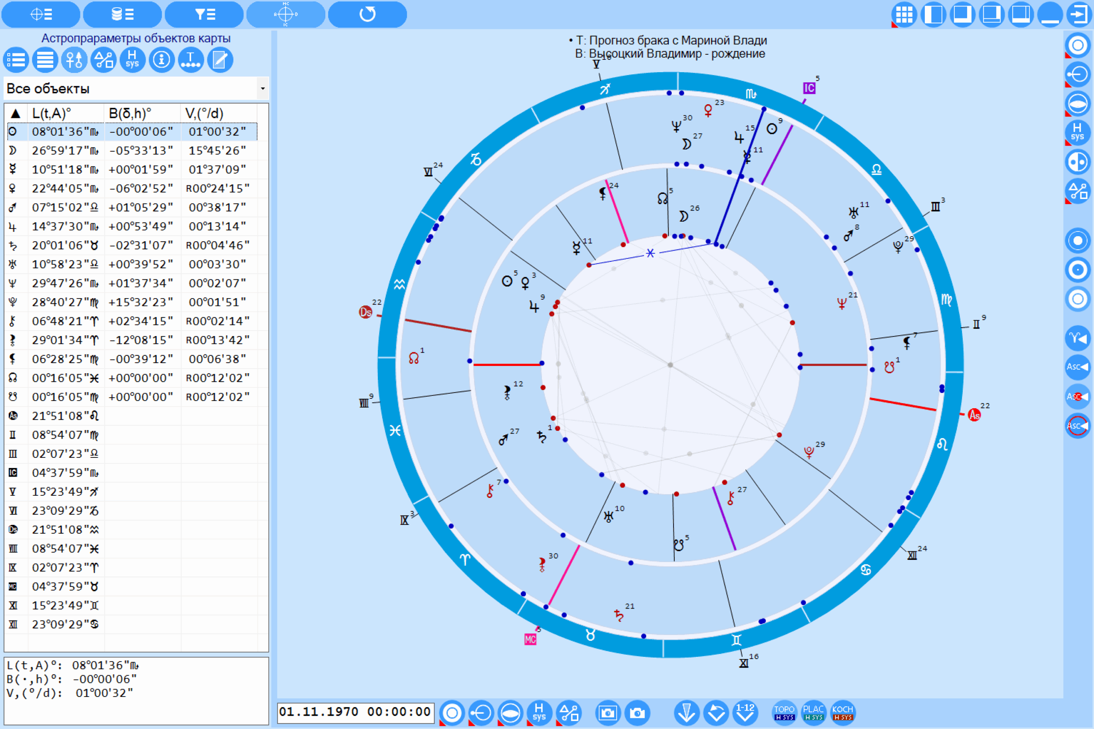Select the Sun row 08°01'36"
Viewport: 1094px width, 729px height.
(132, 132)
